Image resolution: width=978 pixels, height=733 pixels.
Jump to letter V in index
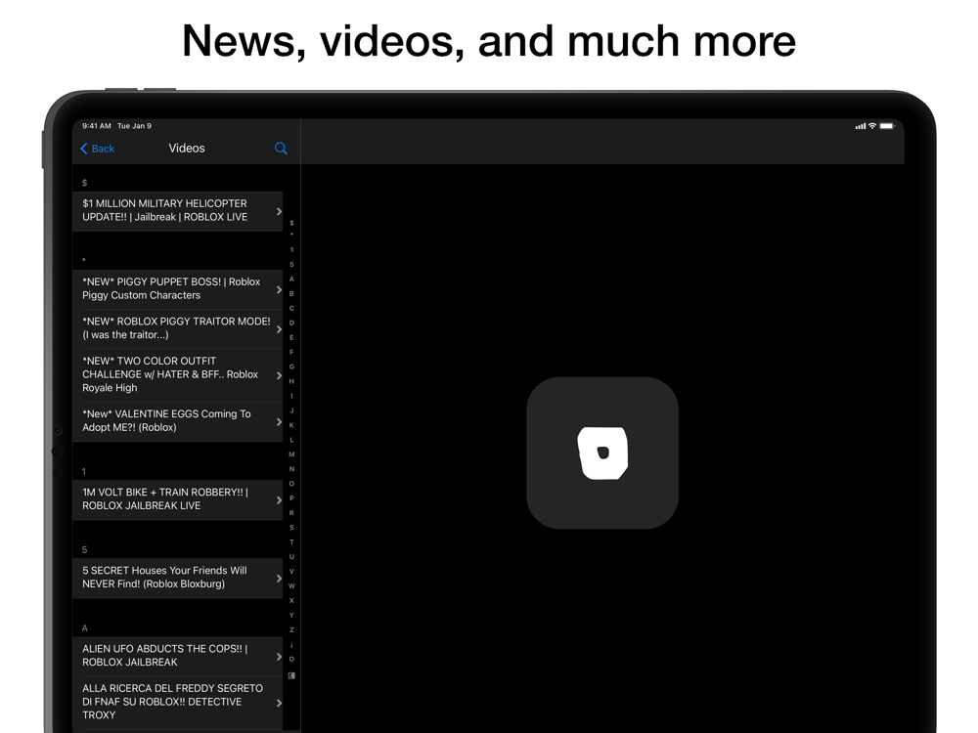tap(291, 571)
